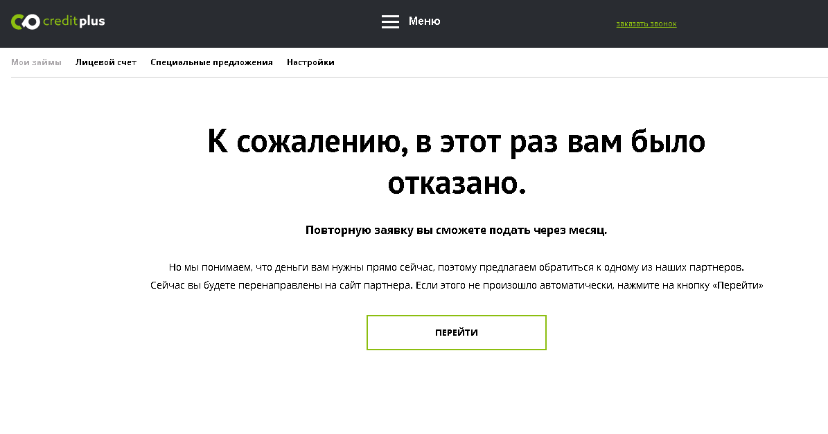Click the word партнеров in the paragraph
The height and width of the screenshot is (434, 828).
coord(719,267)
